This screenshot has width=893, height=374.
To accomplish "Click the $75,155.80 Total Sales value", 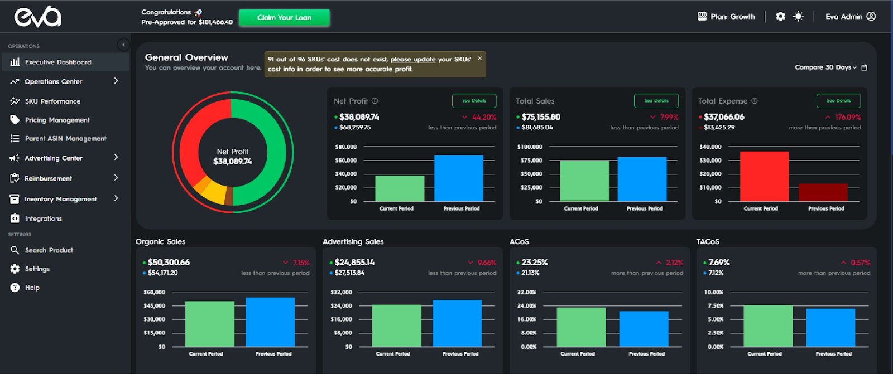I will coord(541,117).
